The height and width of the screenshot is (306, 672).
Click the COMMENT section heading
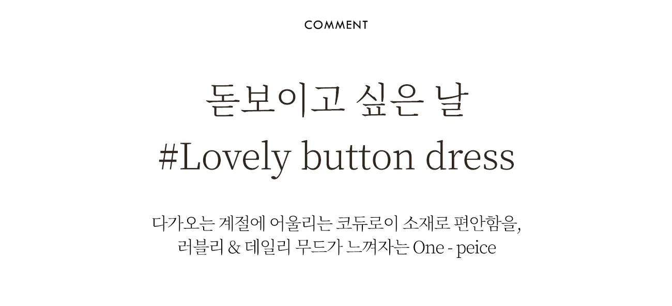[336, 25]
